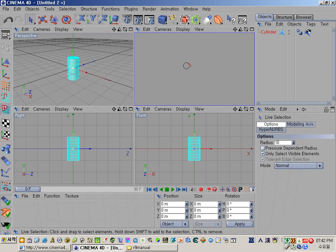Click the record keyframe button
This screenshot has width=336, height=252.
tap(201, 189)
